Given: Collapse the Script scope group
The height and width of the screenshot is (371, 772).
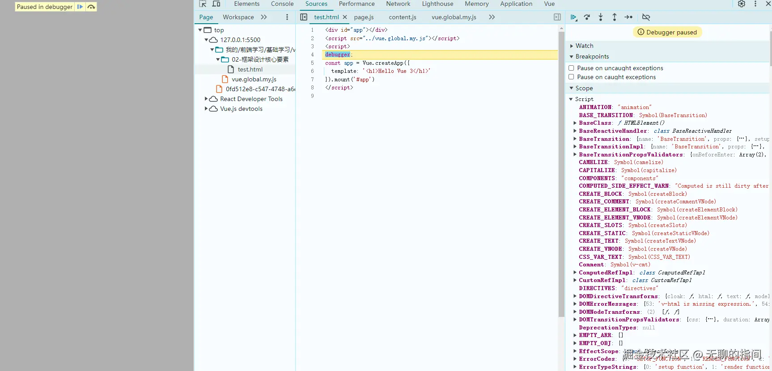Looking at the screenshot, I should 571,99.
